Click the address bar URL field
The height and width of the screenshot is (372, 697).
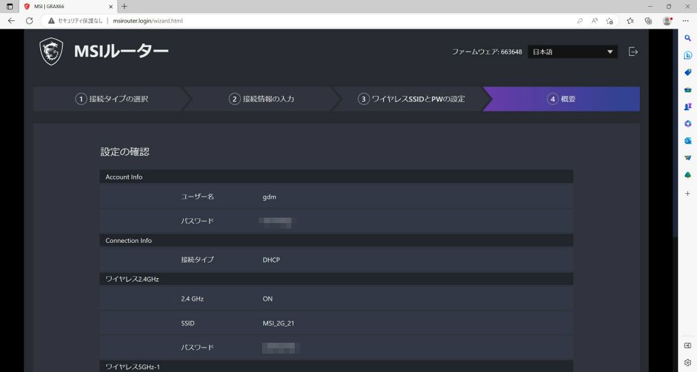point(311,21)
